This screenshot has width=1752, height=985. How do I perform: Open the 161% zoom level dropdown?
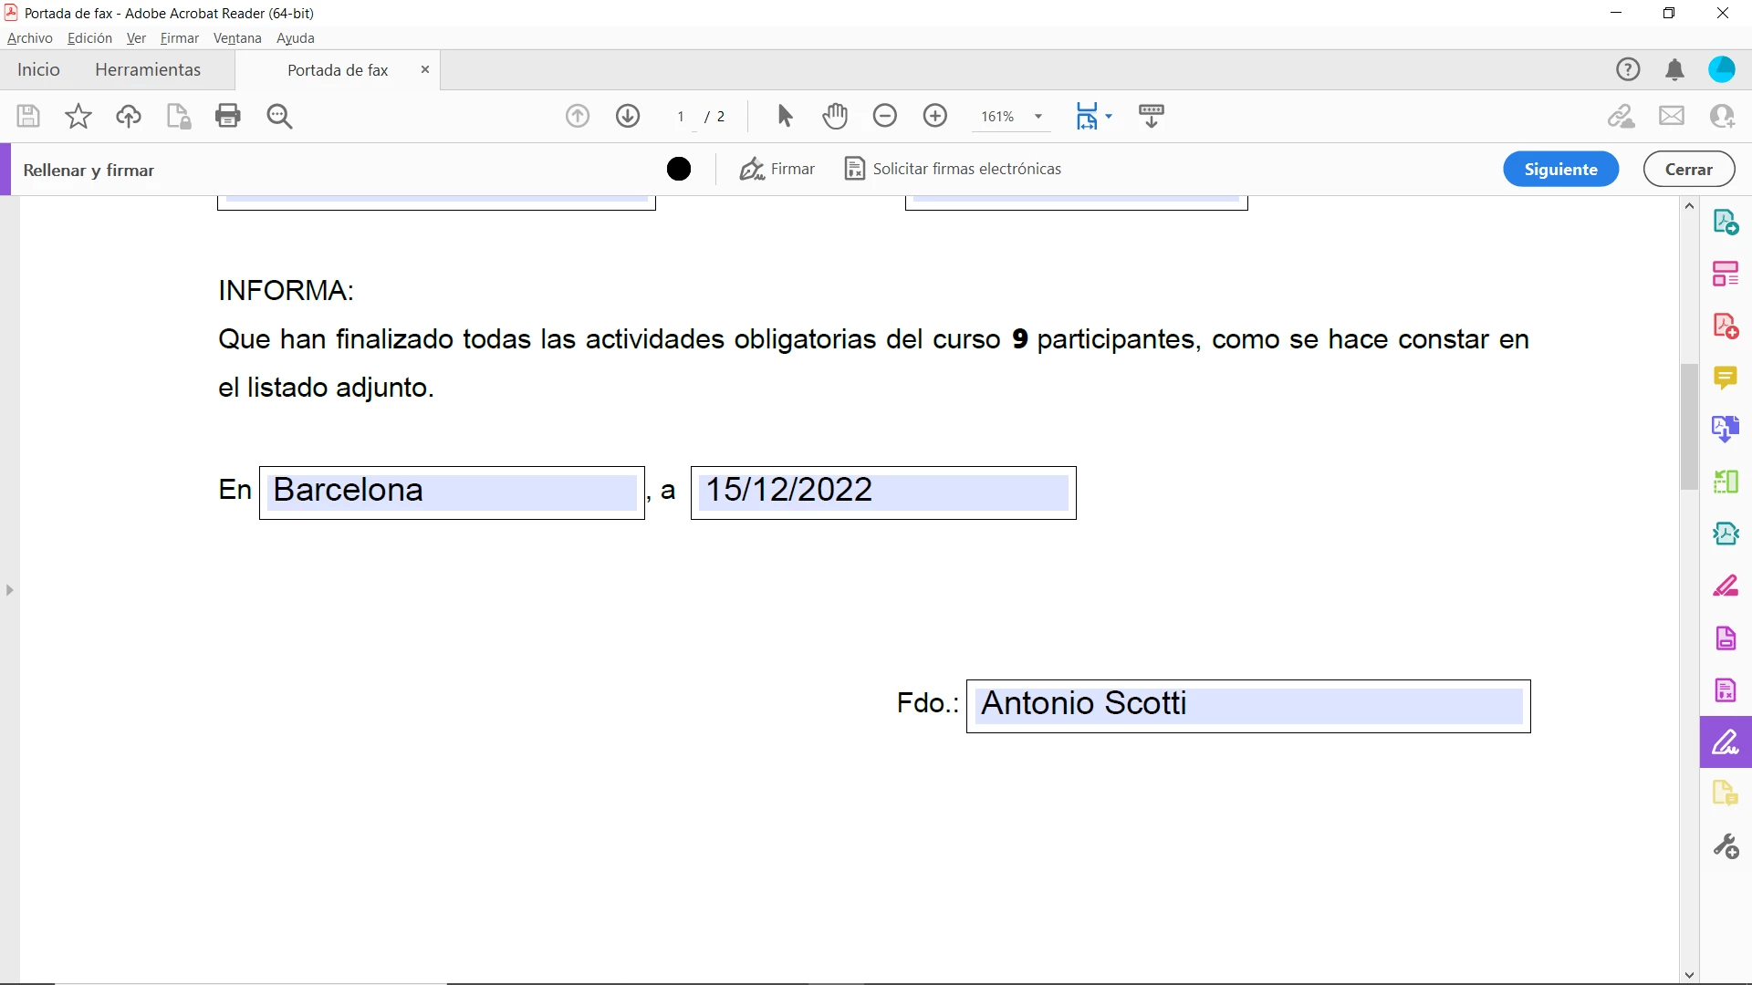click(x=1038, y=117)
